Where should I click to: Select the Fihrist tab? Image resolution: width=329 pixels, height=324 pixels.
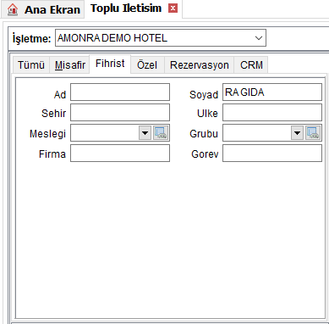[x=110, y=64]
